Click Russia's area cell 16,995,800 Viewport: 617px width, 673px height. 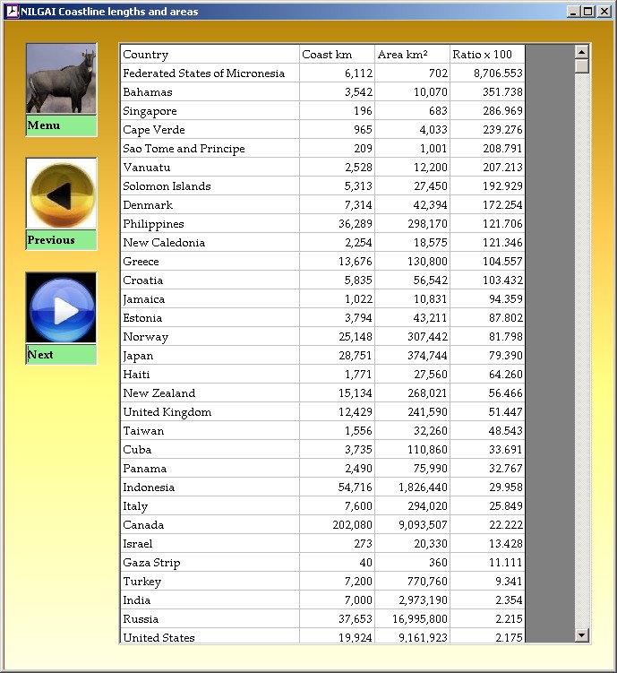tap(412, 619)
